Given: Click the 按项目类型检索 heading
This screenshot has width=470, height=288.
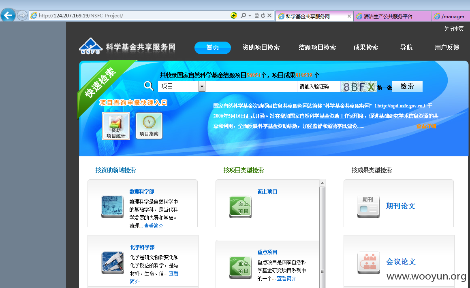Looking at the screenshot, I should click(244, 170).
